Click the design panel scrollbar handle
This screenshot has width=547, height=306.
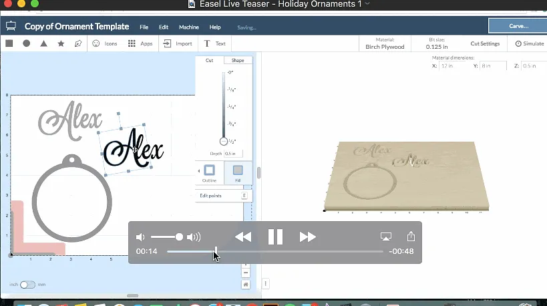pyautogui.click(x=258, y=173)
